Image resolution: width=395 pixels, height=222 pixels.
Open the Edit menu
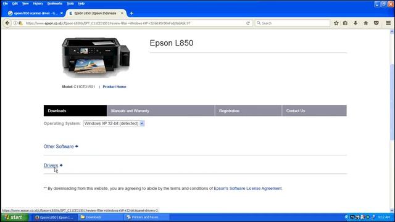click(15, 4)
